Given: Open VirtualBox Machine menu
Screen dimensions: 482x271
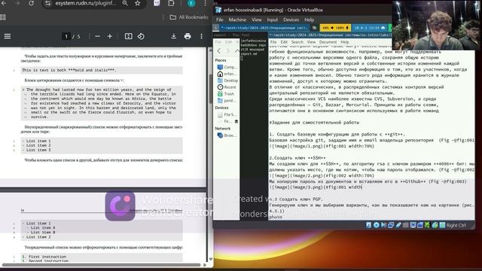Looking at the screenshot, I should click(237, 20).
